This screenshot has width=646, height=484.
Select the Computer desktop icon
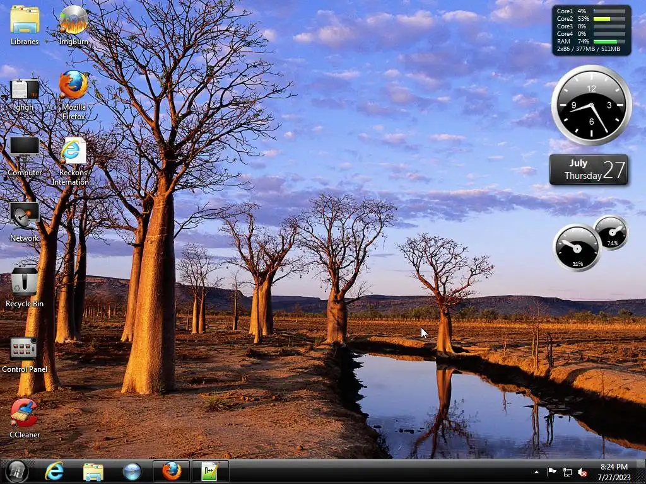tap(25, 156)
